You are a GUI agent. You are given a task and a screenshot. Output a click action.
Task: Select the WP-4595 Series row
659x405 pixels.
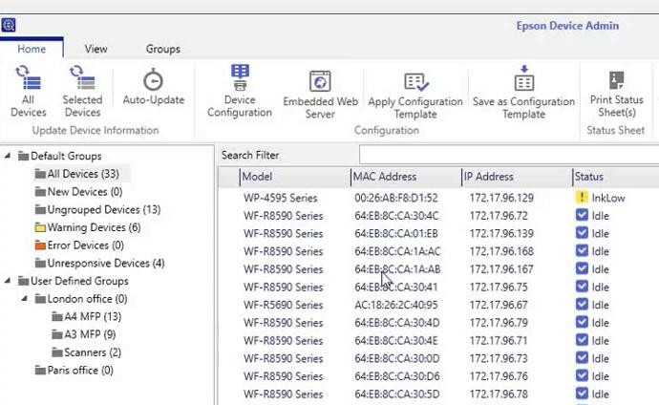(x=438, y=198)
